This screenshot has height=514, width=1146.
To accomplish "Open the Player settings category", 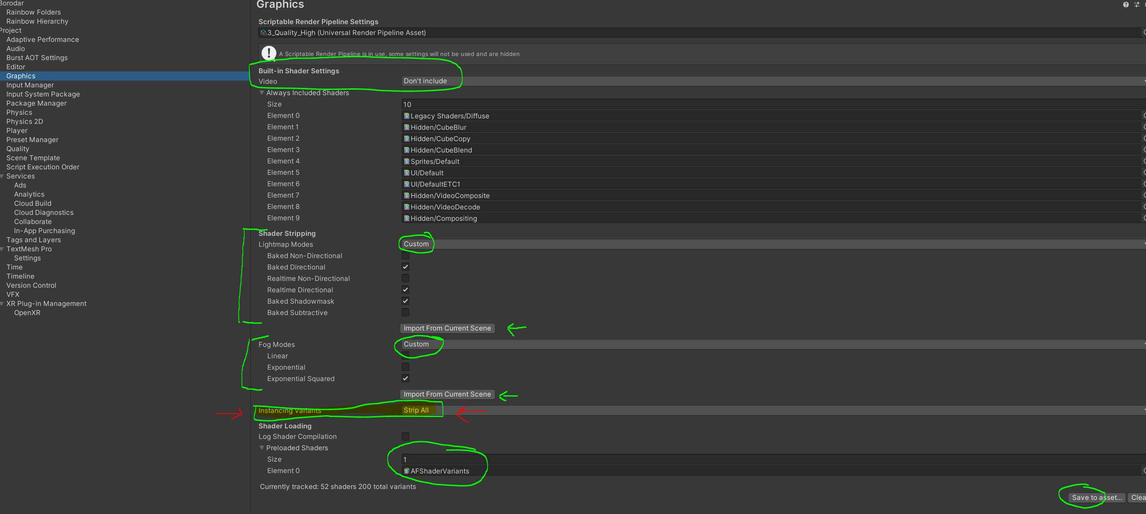I will [17, 131].
